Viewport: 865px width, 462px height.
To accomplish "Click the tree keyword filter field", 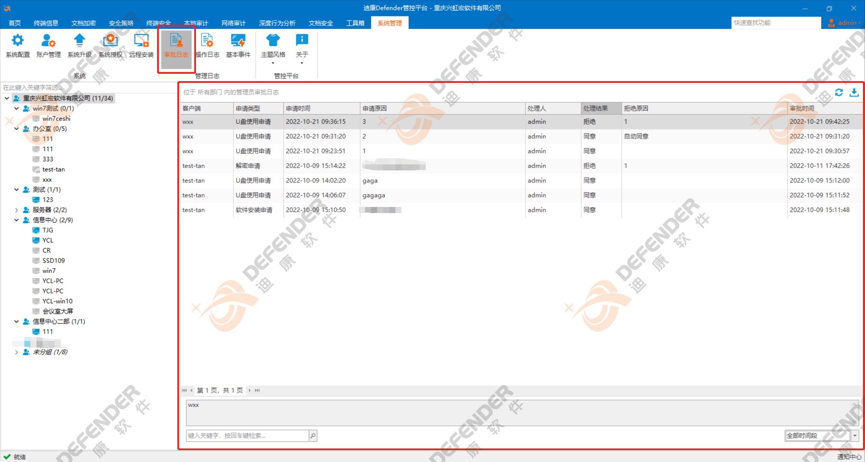I will click(89, 88).
